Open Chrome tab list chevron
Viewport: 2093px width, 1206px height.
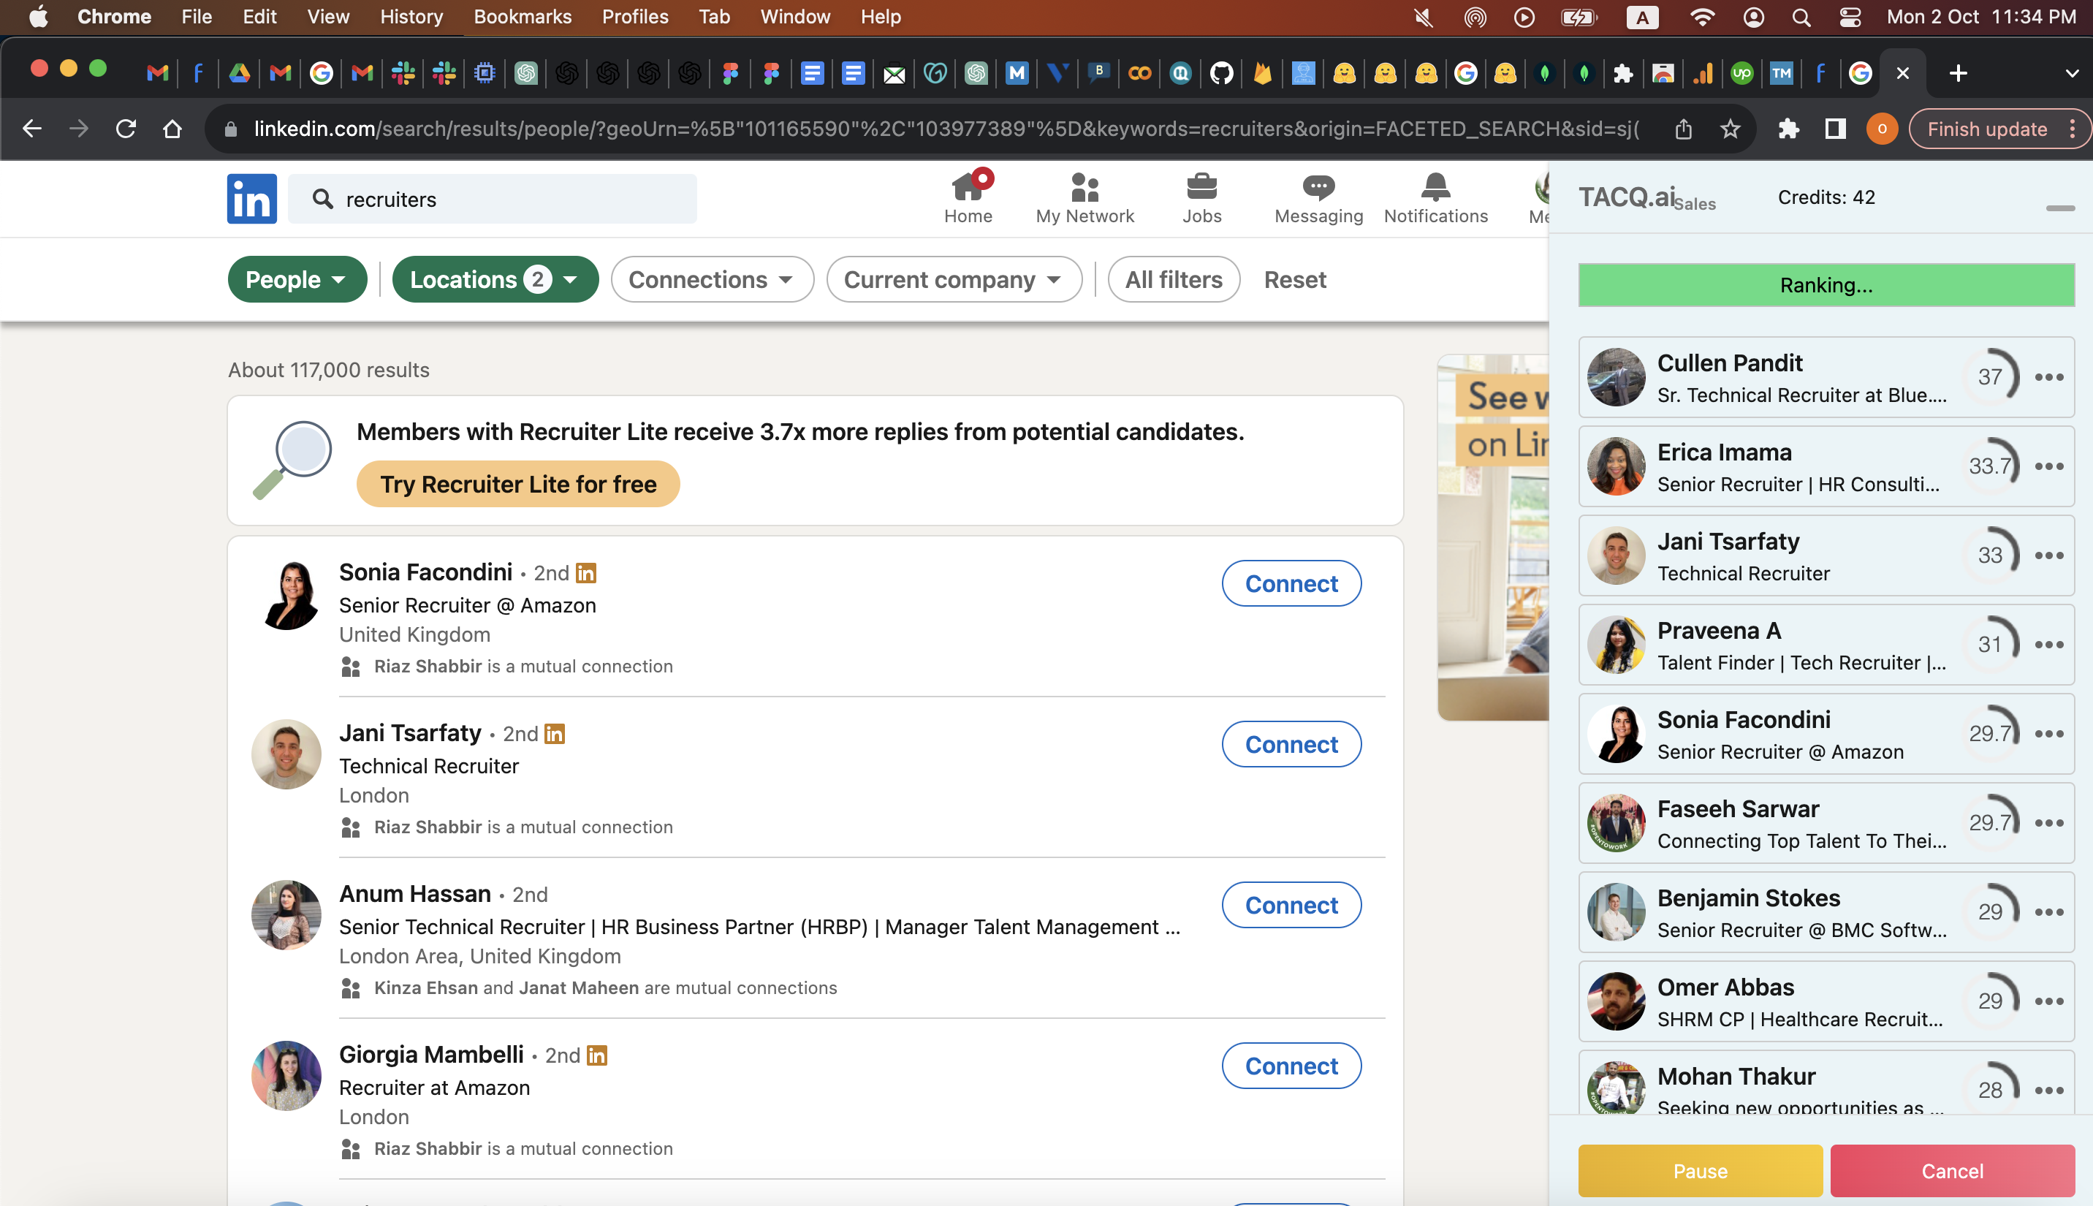coord(2072,74)
